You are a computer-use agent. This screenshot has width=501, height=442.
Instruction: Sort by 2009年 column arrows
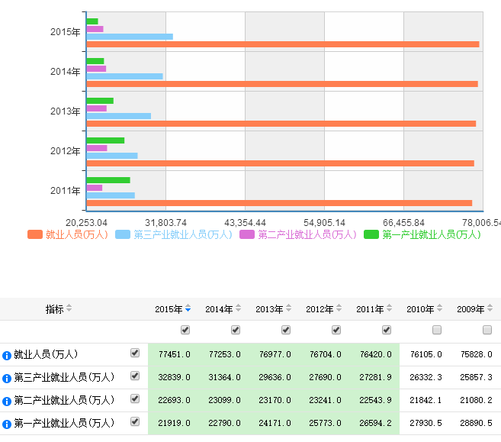pyautogui.click(x=490, y=308)
